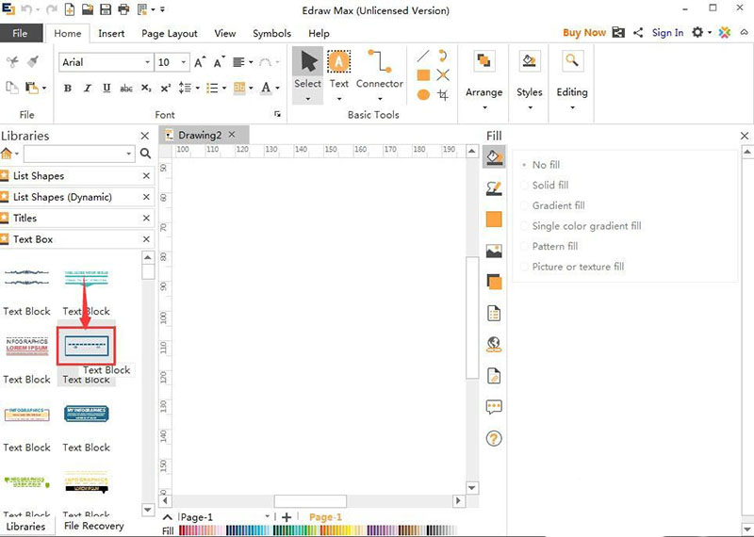
Task: Click the Bold formatting icon
Action: click(x=68, y=89)
